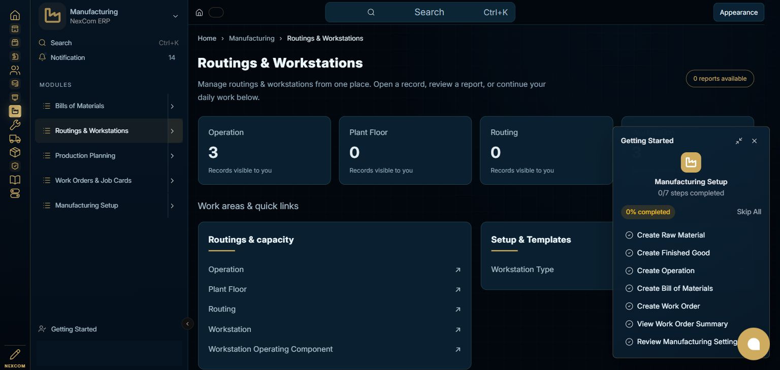780x370 pixels.
Task: Click the Appearance button
Action: pos(738,13)
